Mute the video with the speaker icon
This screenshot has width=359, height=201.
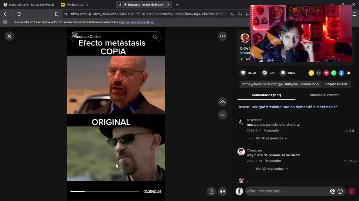point(222,192)
